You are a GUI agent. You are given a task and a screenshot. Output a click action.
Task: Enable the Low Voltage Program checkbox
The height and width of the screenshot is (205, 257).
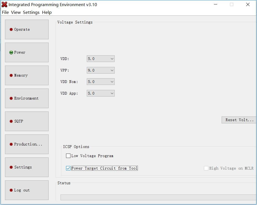pyautogui.click(x=68, y=156)
